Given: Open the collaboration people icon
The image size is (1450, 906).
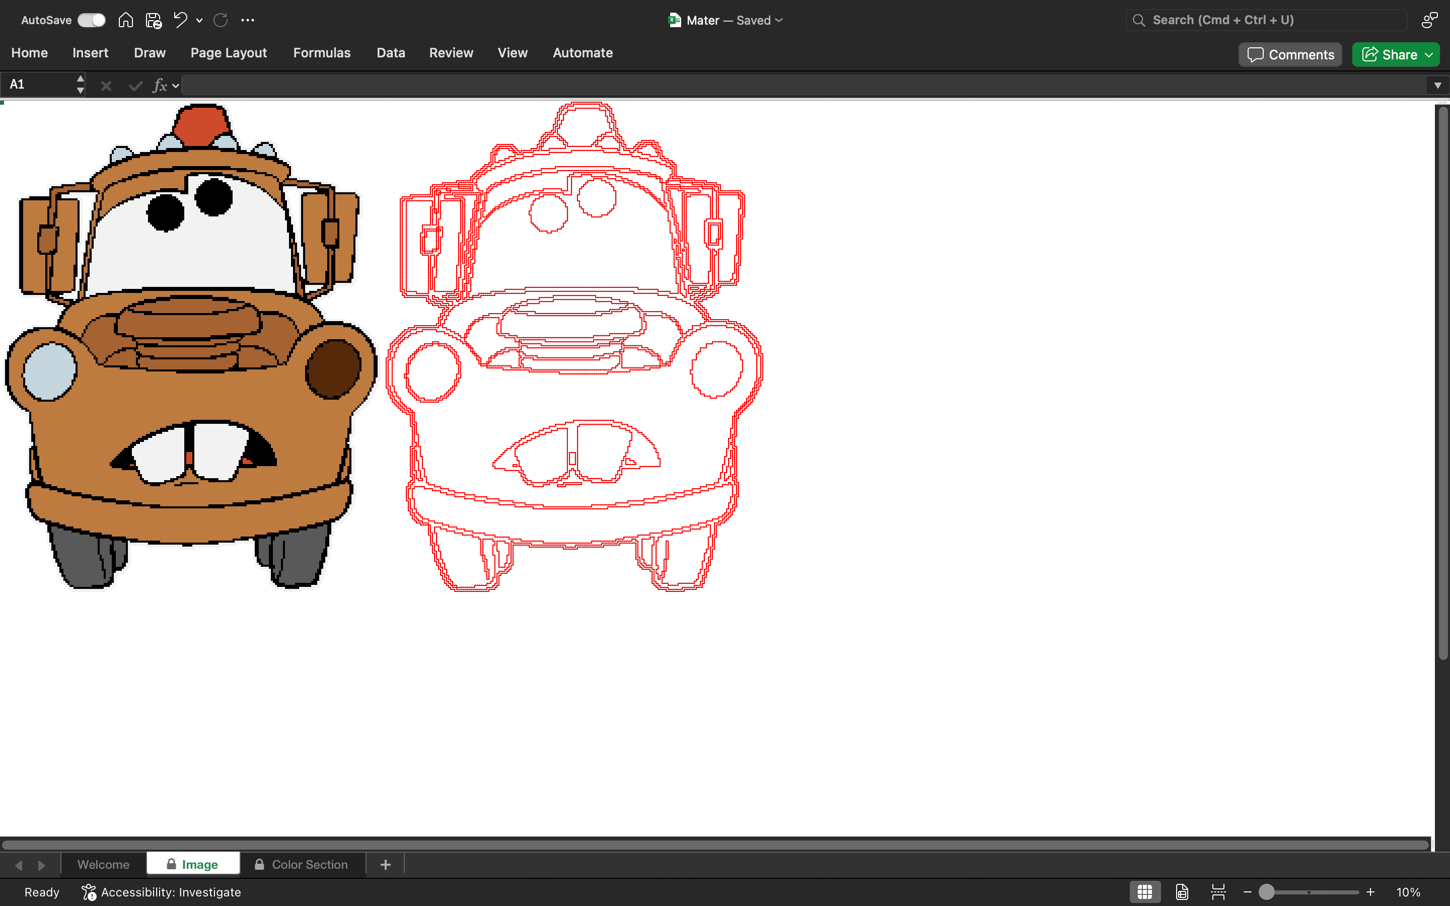Looking at the screenshot, I should tap(1430, 20).
